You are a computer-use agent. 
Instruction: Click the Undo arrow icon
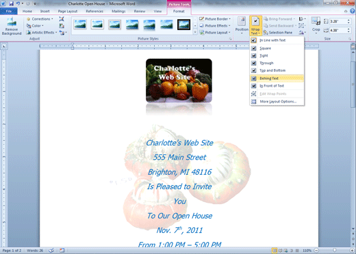(18, 3)
